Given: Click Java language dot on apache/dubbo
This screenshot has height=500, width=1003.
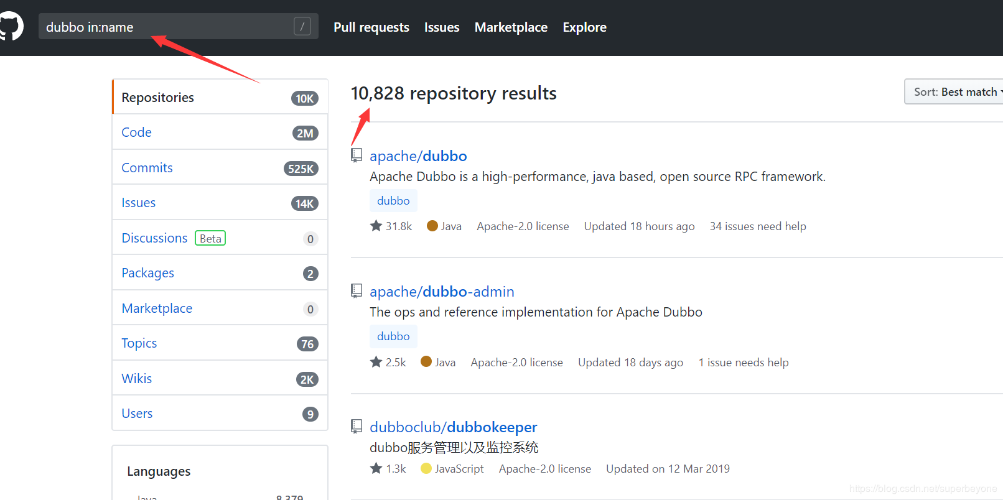Looking at the screenshot, I should pyautogui.click(x=432, y=226).
